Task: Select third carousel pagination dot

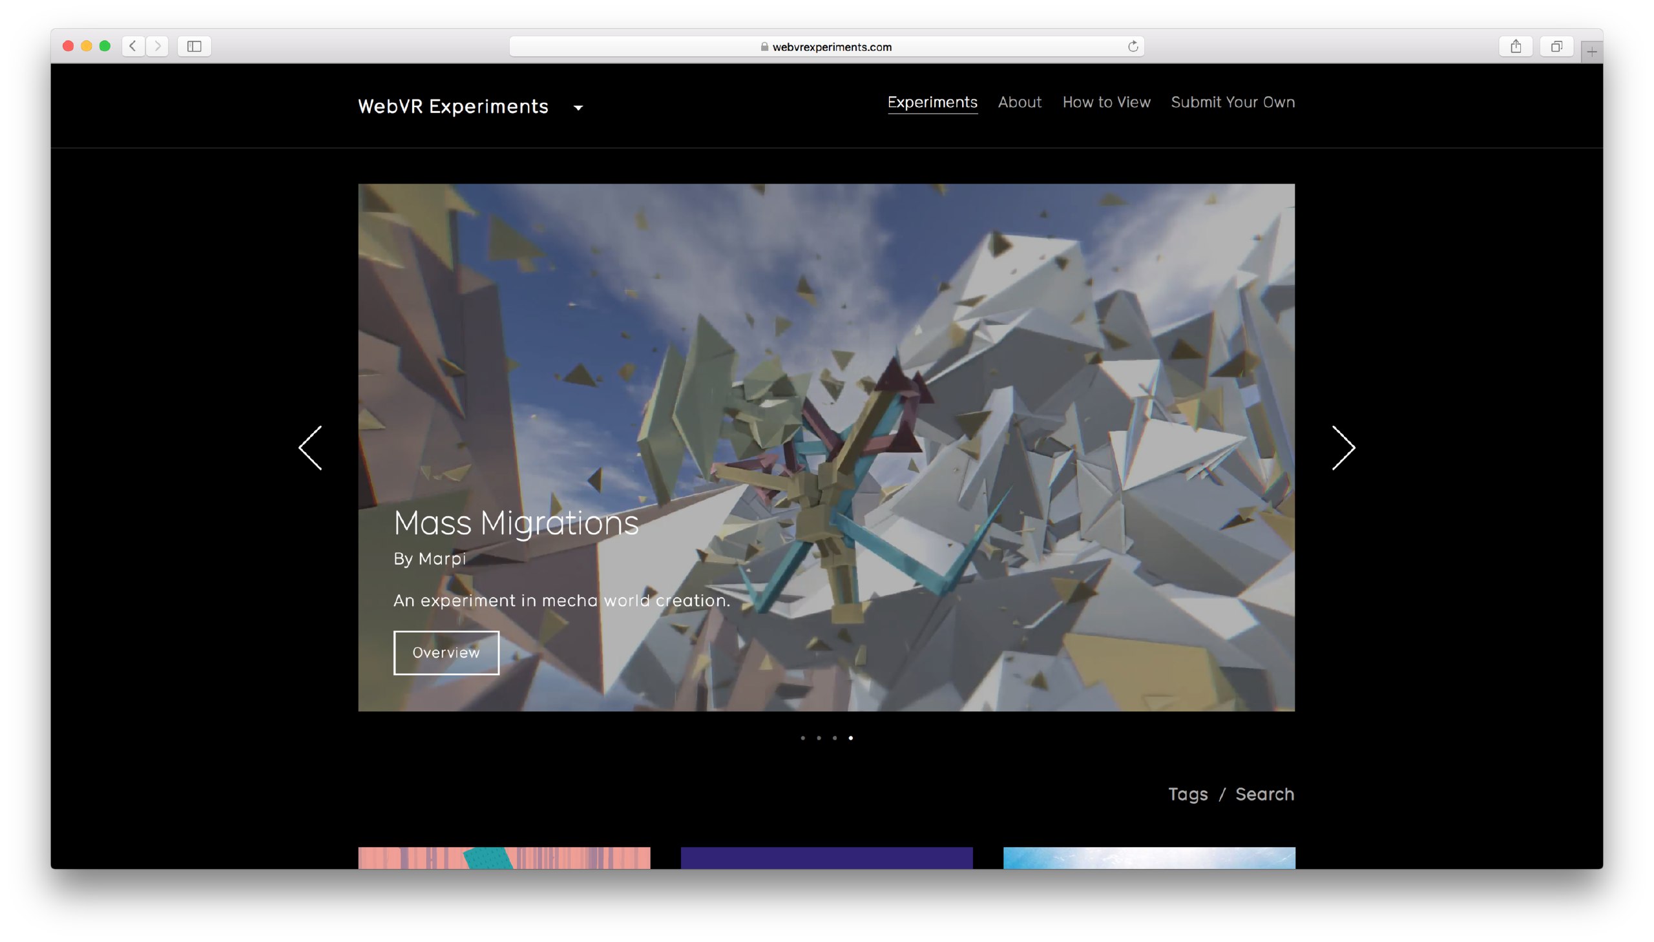Action: pos(835,738)
